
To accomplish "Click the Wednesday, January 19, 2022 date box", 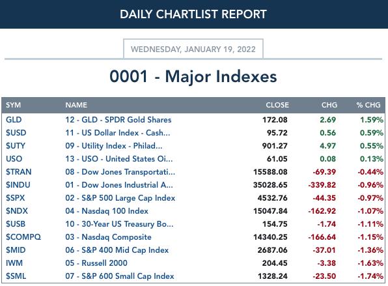I will (193, 49).
